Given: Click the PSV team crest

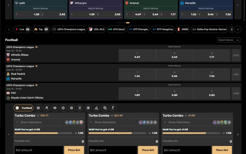Looking at the screenshot, I should click(8, 93).
